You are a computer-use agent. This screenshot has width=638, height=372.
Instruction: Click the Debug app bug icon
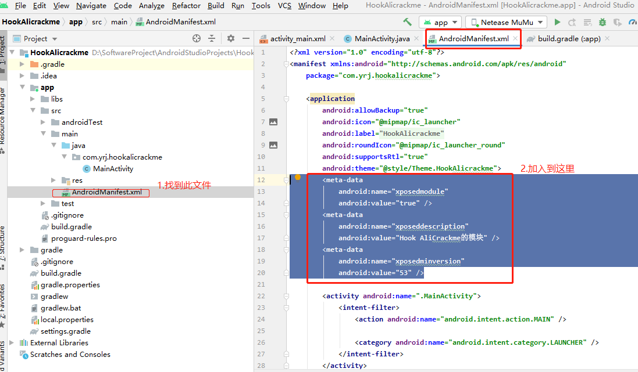coord(603,22)
